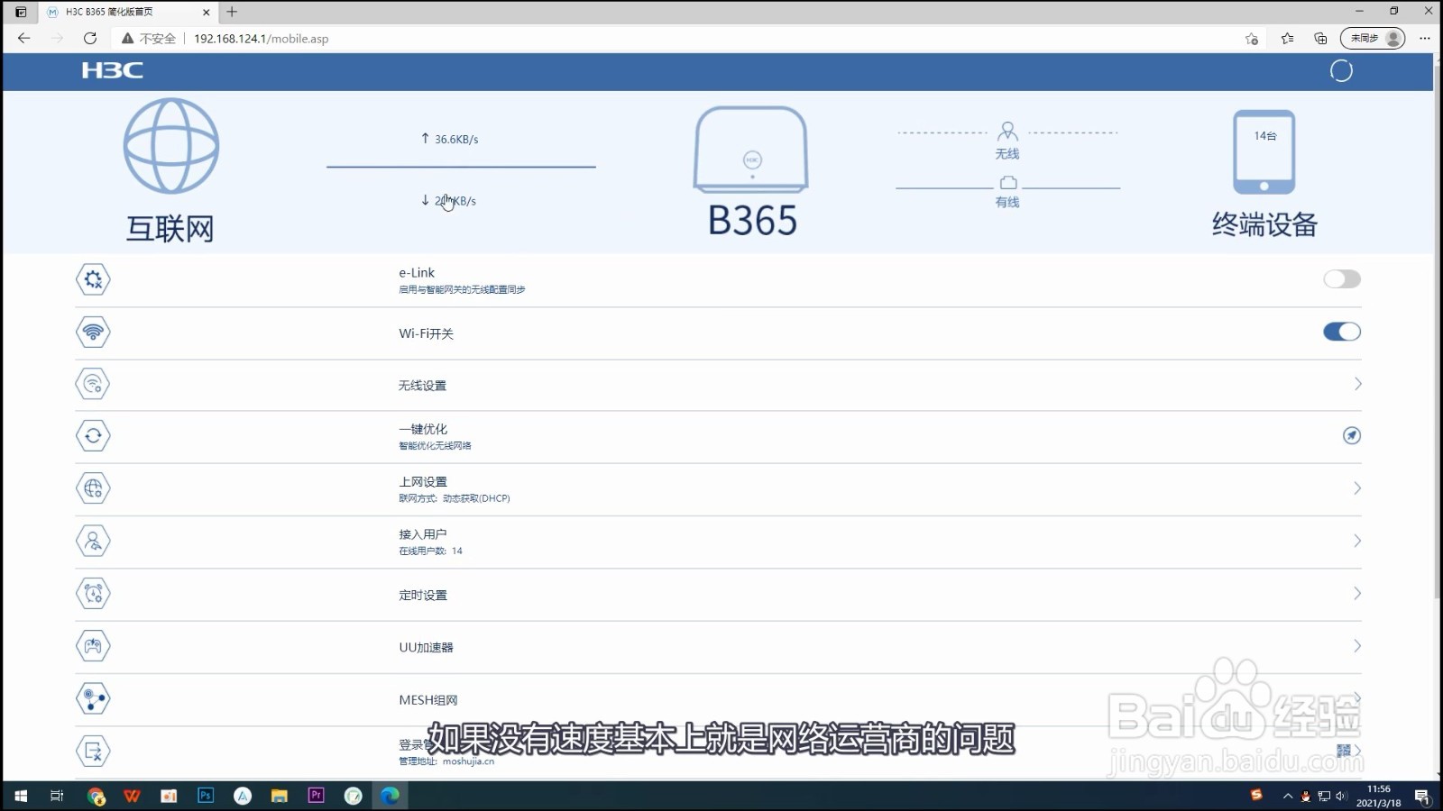Open 定时设置 via its right chevron
The image size is (1443, 811).
(1357, 593)
